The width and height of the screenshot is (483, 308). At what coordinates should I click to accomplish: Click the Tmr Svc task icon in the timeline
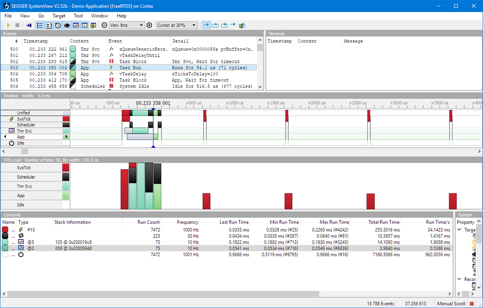[12, 131]
